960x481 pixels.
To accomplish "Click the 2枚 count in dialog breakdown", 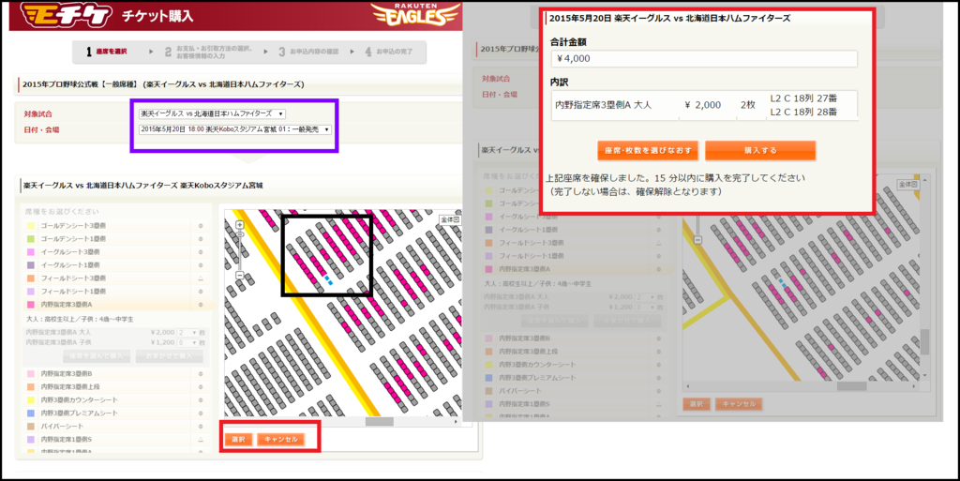I will pos(747,105).
